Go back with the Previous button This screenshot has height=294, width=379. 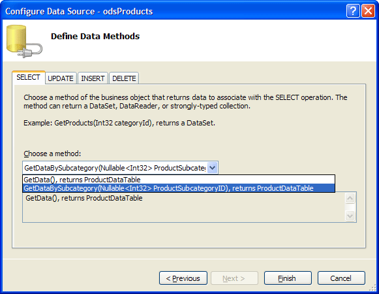tap(183, 278)
